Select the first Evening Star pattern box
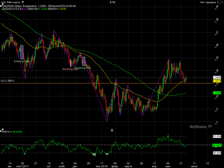Screen dimensions: 224x168 [22, 52]
